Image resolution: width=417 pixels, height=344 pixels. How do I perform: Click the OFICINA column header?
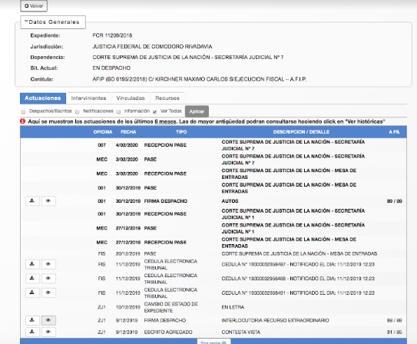pos(103,132)
